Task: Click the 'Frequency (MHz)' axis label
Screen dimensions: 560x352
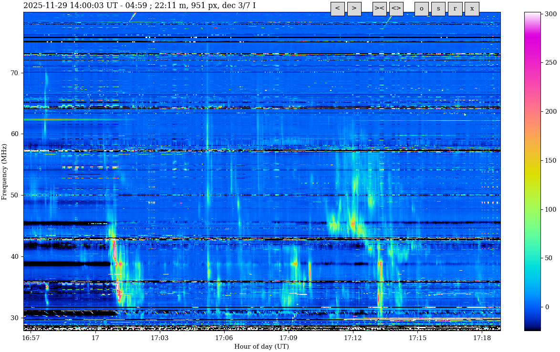Action: (x=5, y=171)
